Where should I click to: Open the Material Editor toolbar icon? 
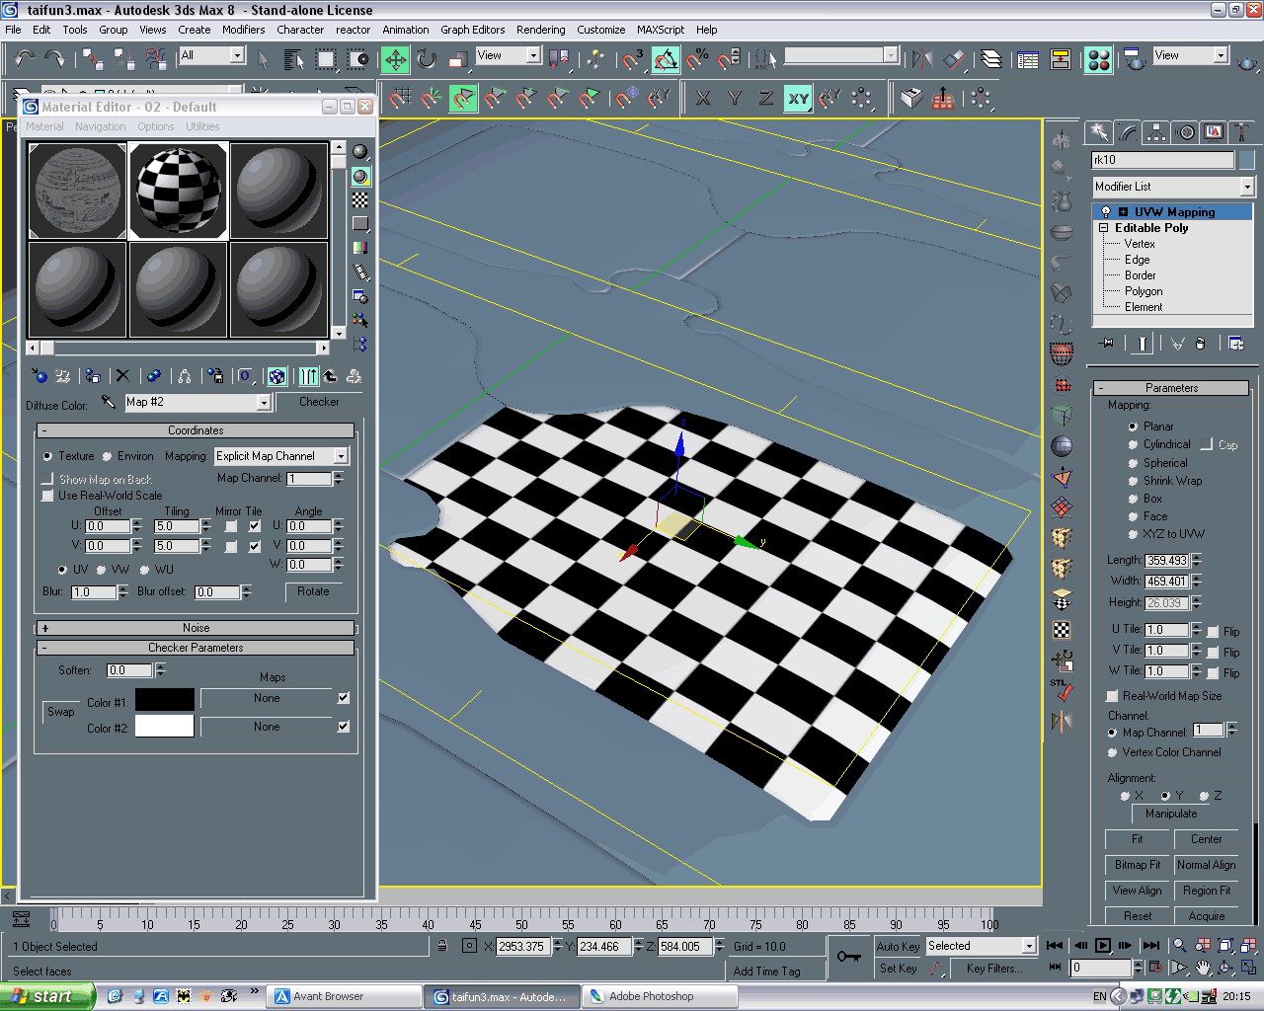[1098, 59]
